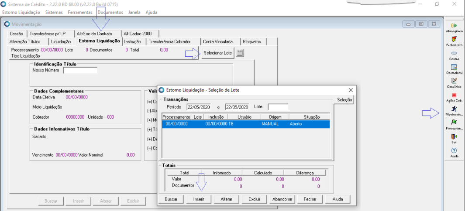Switch to the Alt/Exc de Contrato tab
The height and width of the screenshot is (211, 465).
tap(97, 34)
